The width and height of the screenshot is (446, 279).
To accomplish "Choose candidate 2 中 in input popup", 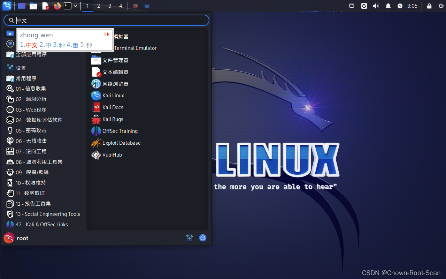I will 45,45.
